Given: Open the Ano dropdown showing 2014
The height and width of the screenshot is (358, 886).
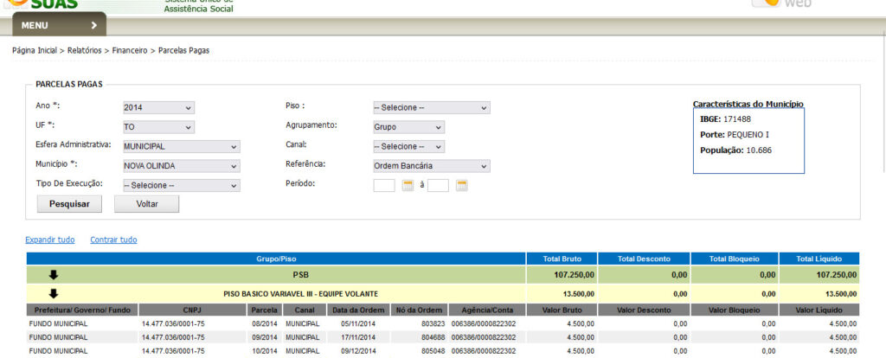Looking at the screenshot, I should coord(159,108).
